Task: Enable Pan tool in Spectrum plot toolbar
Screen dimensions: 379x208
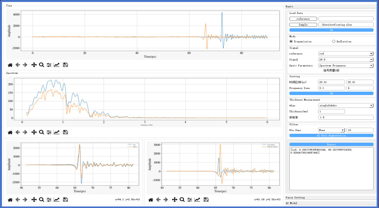Action: 34,132
